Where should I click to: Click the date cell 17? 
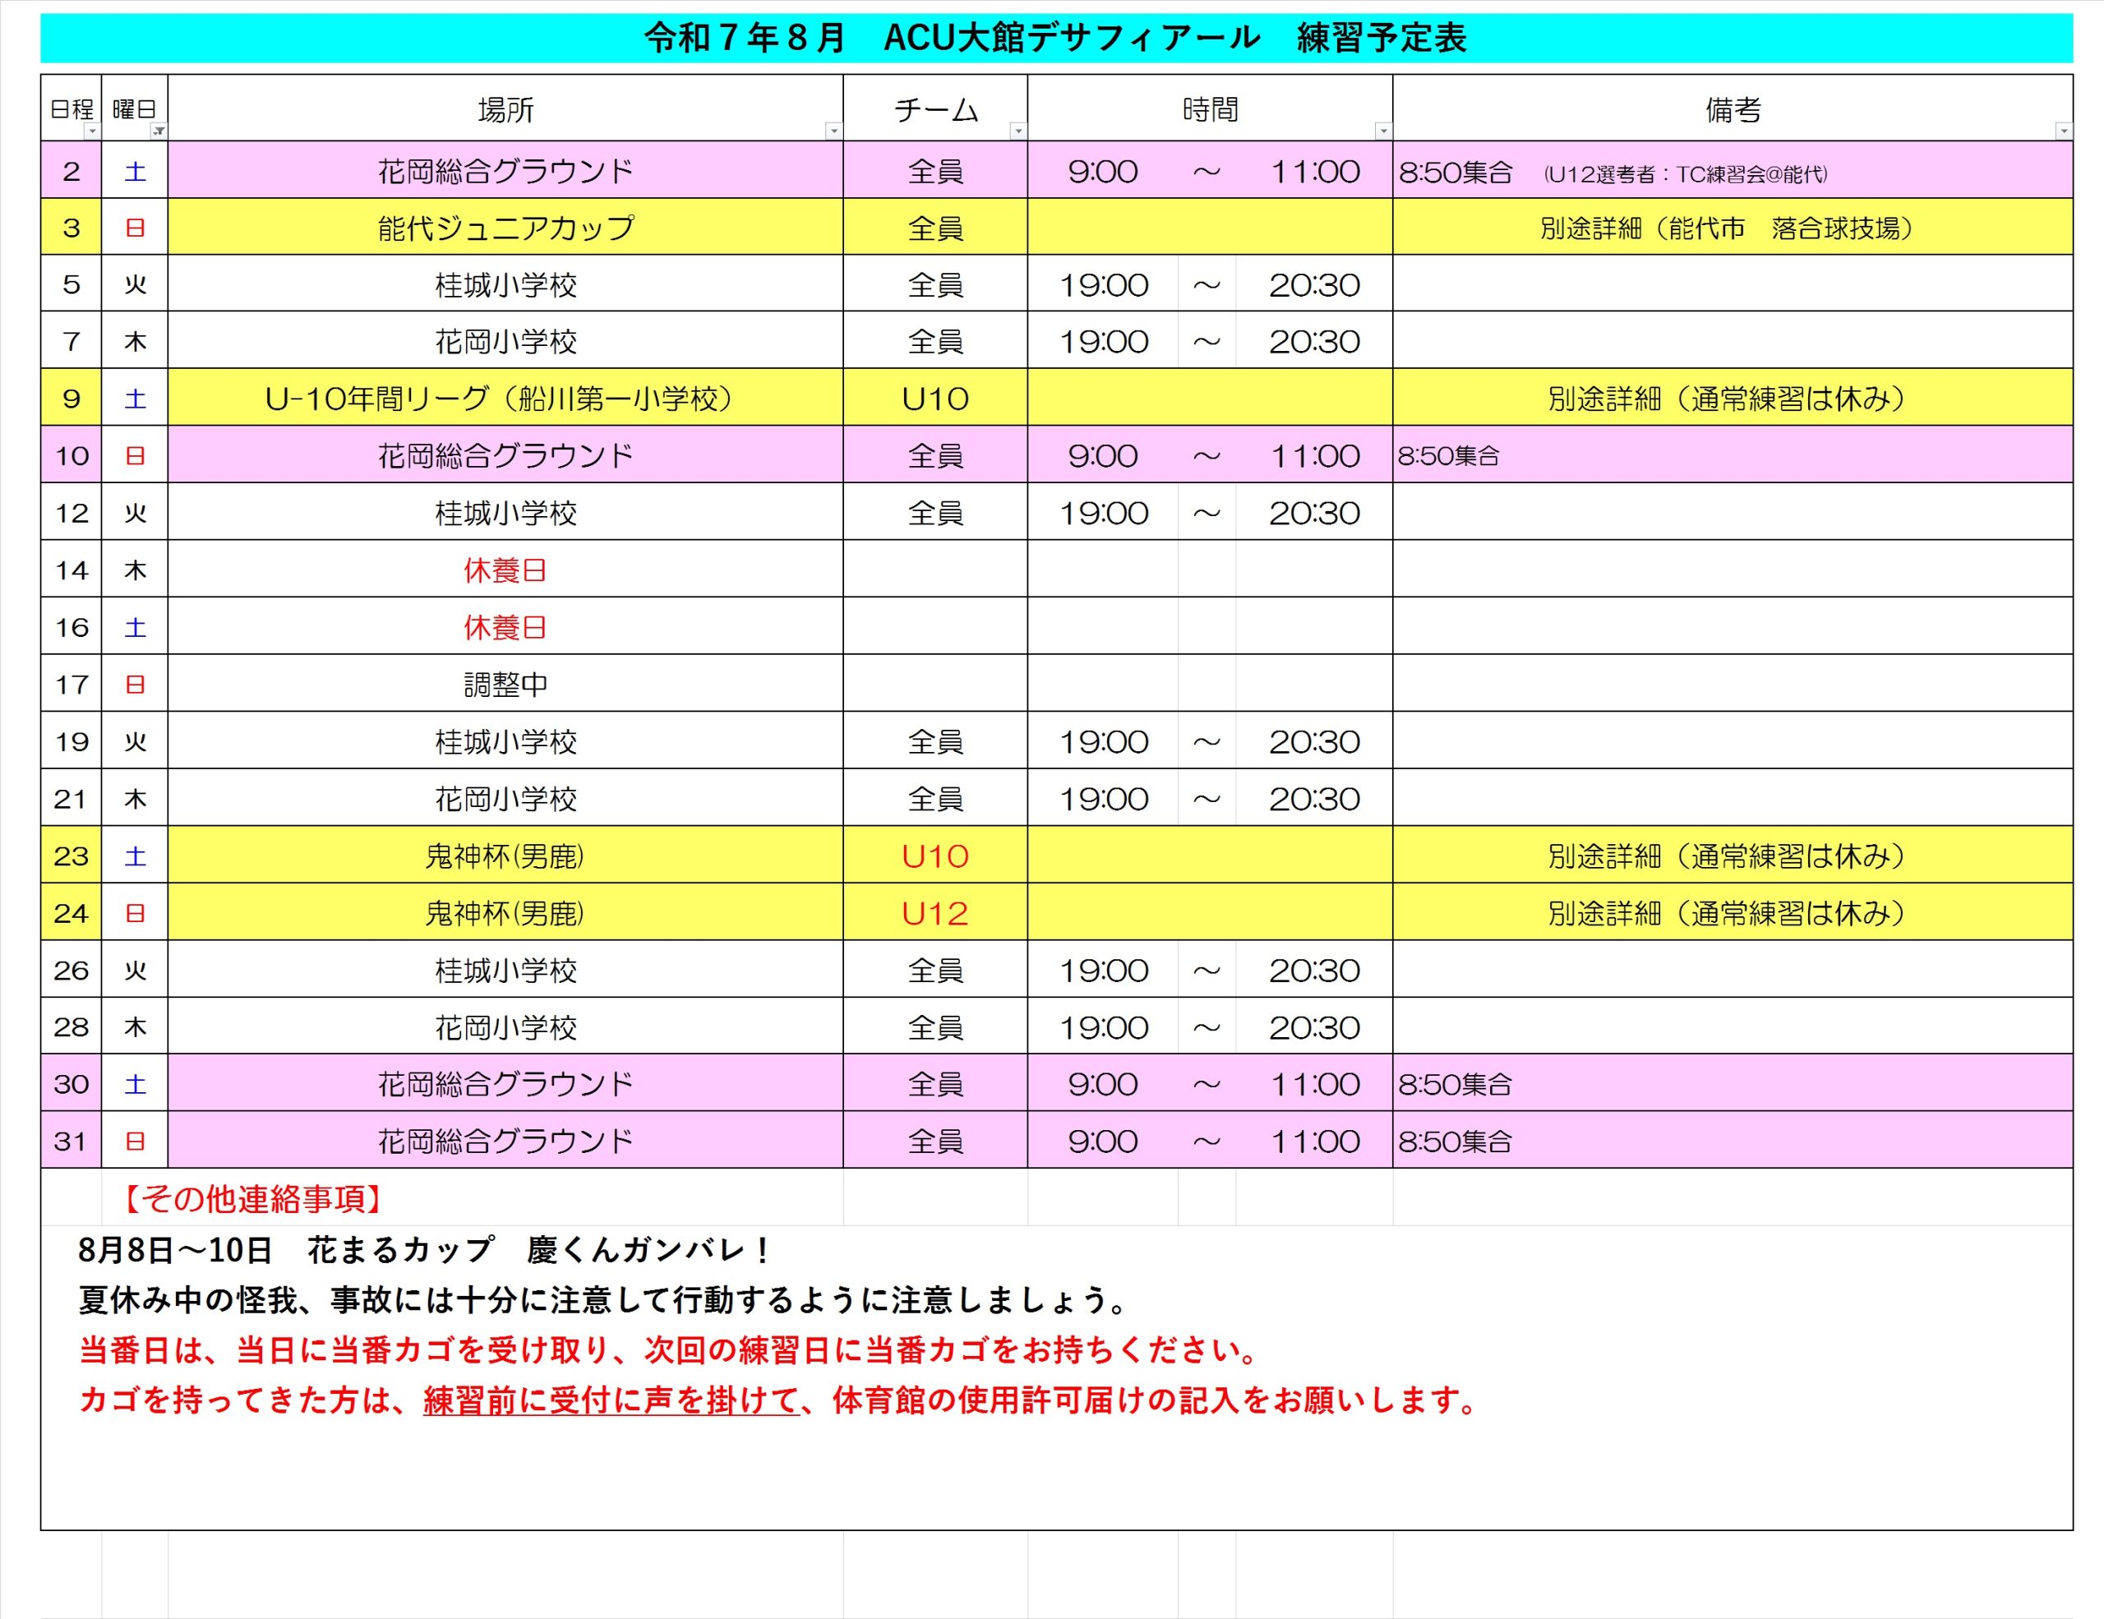72,684
